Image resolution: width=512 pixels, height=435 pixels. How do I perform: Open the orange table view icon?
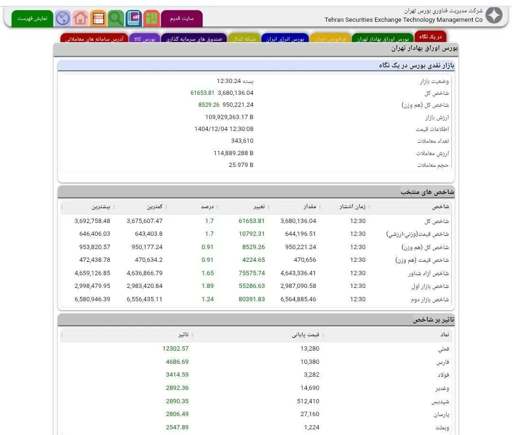click(98, 18)
